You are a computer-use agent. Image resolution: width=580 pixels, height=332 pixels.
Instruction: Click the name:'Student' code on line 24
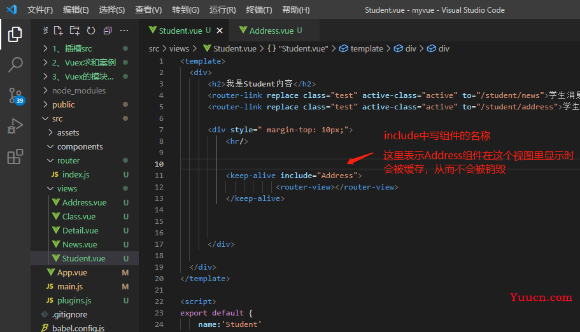pos(230,324)
